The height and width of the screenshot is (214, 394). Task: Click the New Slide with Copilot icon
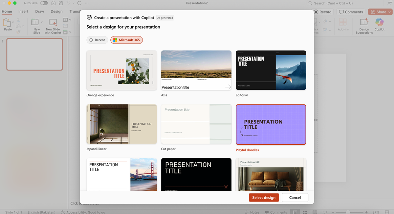pos(53,22)
